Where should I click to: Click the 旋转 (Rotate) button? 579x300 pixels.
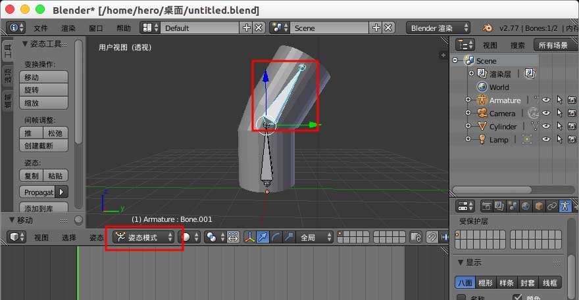[43, 90]
